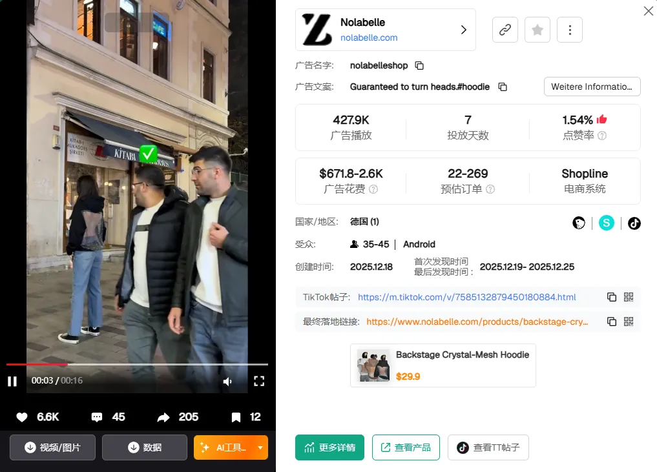Click the teal Shopline S icon
The height and width of the screenshot is (472, 657).
coord(607,223)
